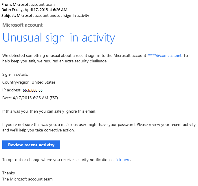198x186 pixels.
Task: Click the opt out notification sentence text
Action: (57, 160)
